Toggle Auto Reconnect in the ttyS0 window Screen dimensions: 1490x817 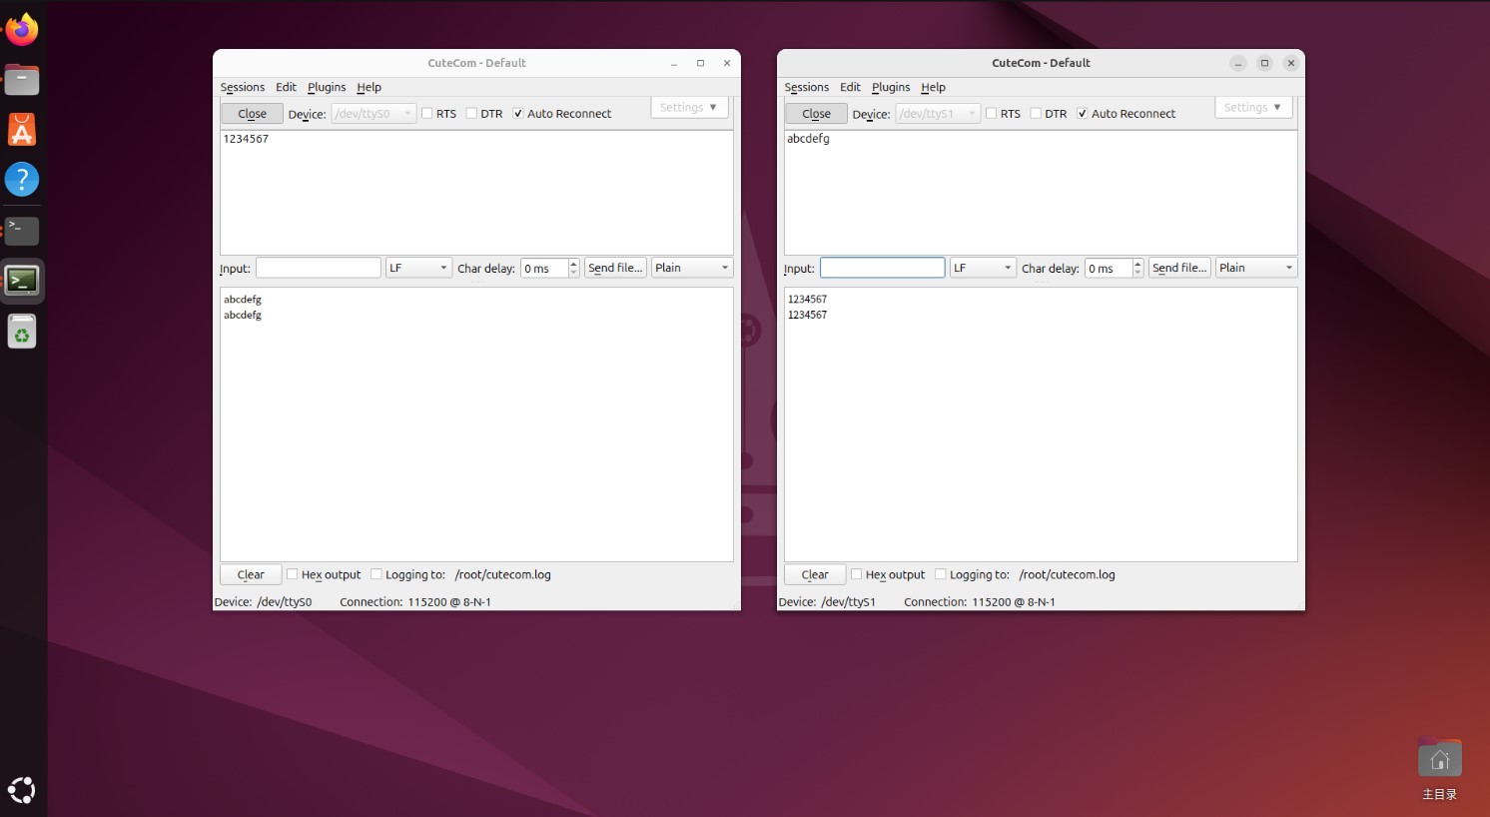click(518, 114)
